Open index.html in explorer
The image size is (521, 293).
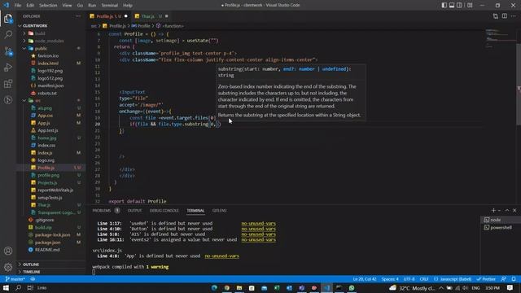click(48, 63)
